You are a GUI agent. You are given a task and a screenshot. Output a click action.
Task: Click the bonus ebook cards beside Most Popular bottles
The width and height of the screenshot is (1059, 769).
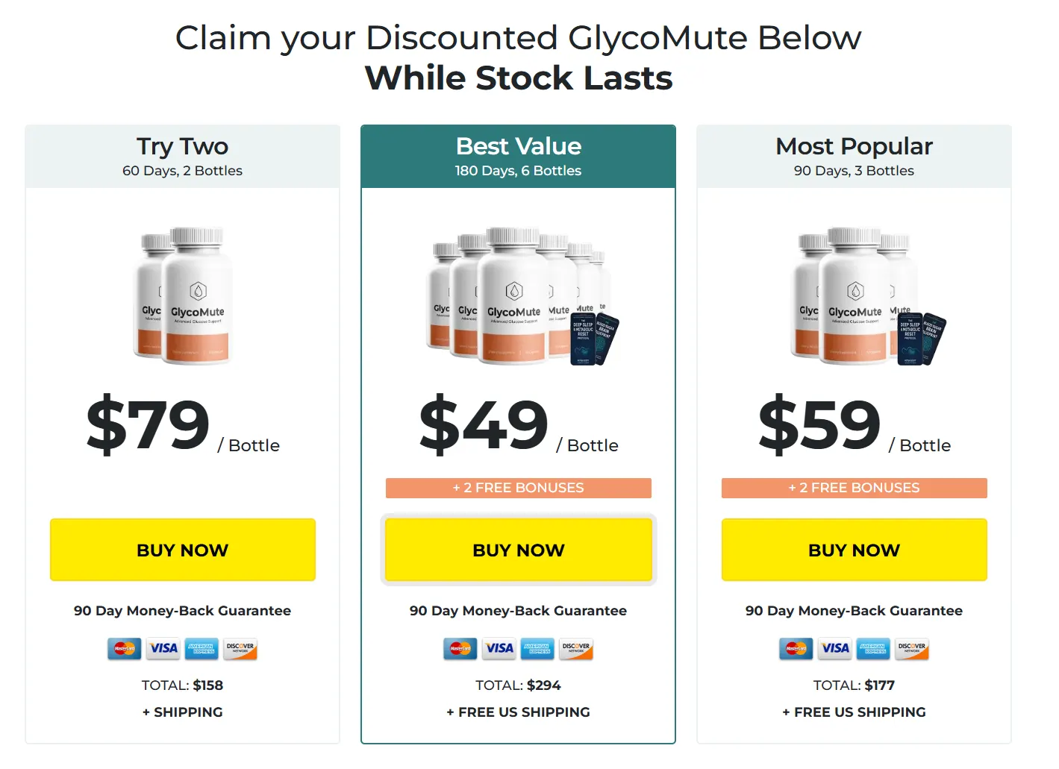[919, 338]
